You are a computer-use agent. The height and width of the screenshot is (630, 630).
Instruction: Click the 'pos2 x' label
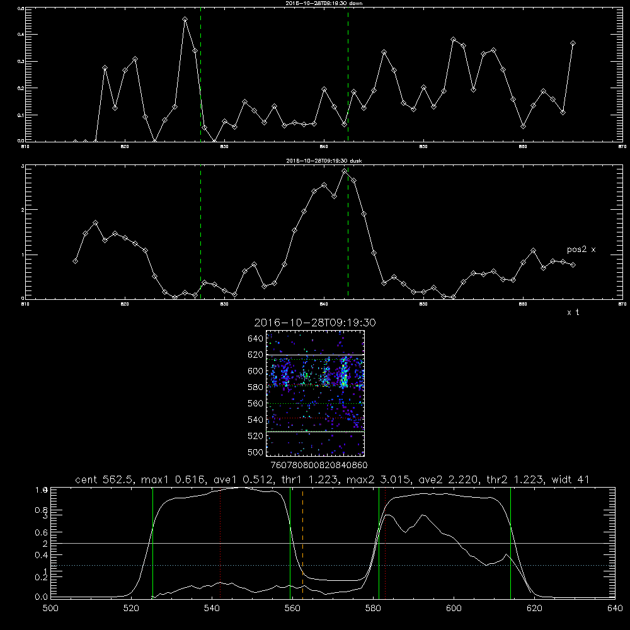coord(581,249)
